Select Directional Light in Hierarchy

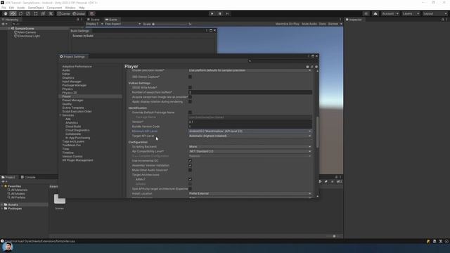pyautogui.click(x=29, y=36)
